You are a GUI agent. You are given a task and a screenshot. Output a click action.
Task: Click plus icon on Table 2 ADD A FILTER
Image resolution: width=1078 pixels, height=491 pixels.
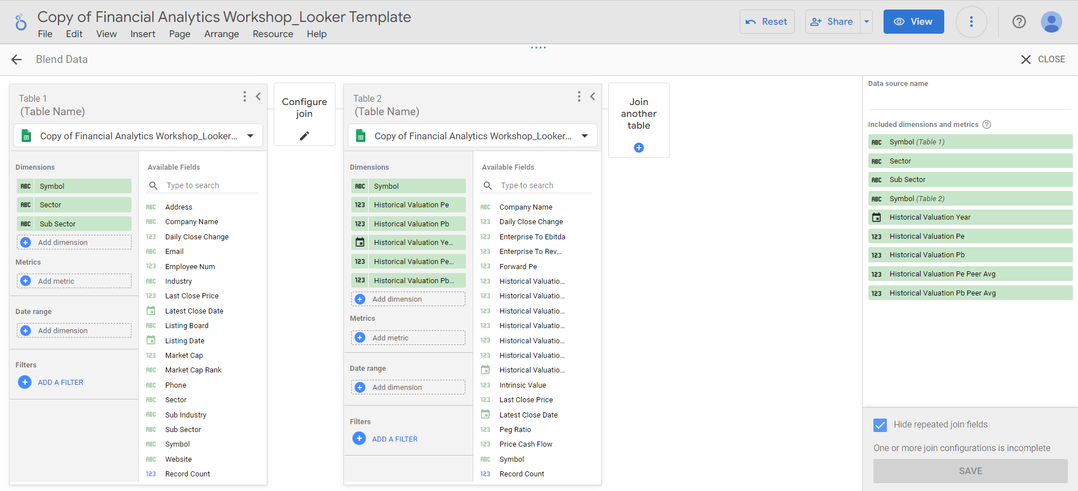(359, 439)
